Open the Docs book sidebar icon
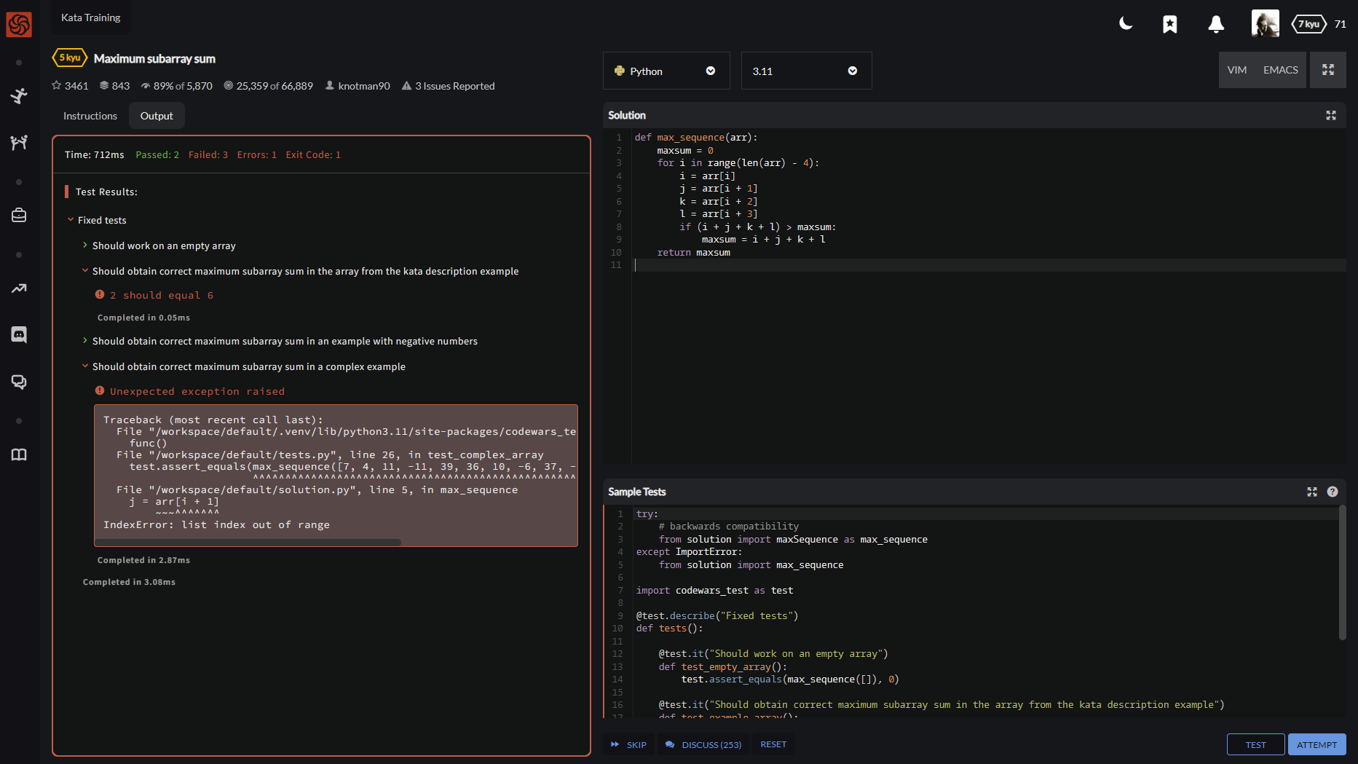1358x764 pixels. (19, 454)
